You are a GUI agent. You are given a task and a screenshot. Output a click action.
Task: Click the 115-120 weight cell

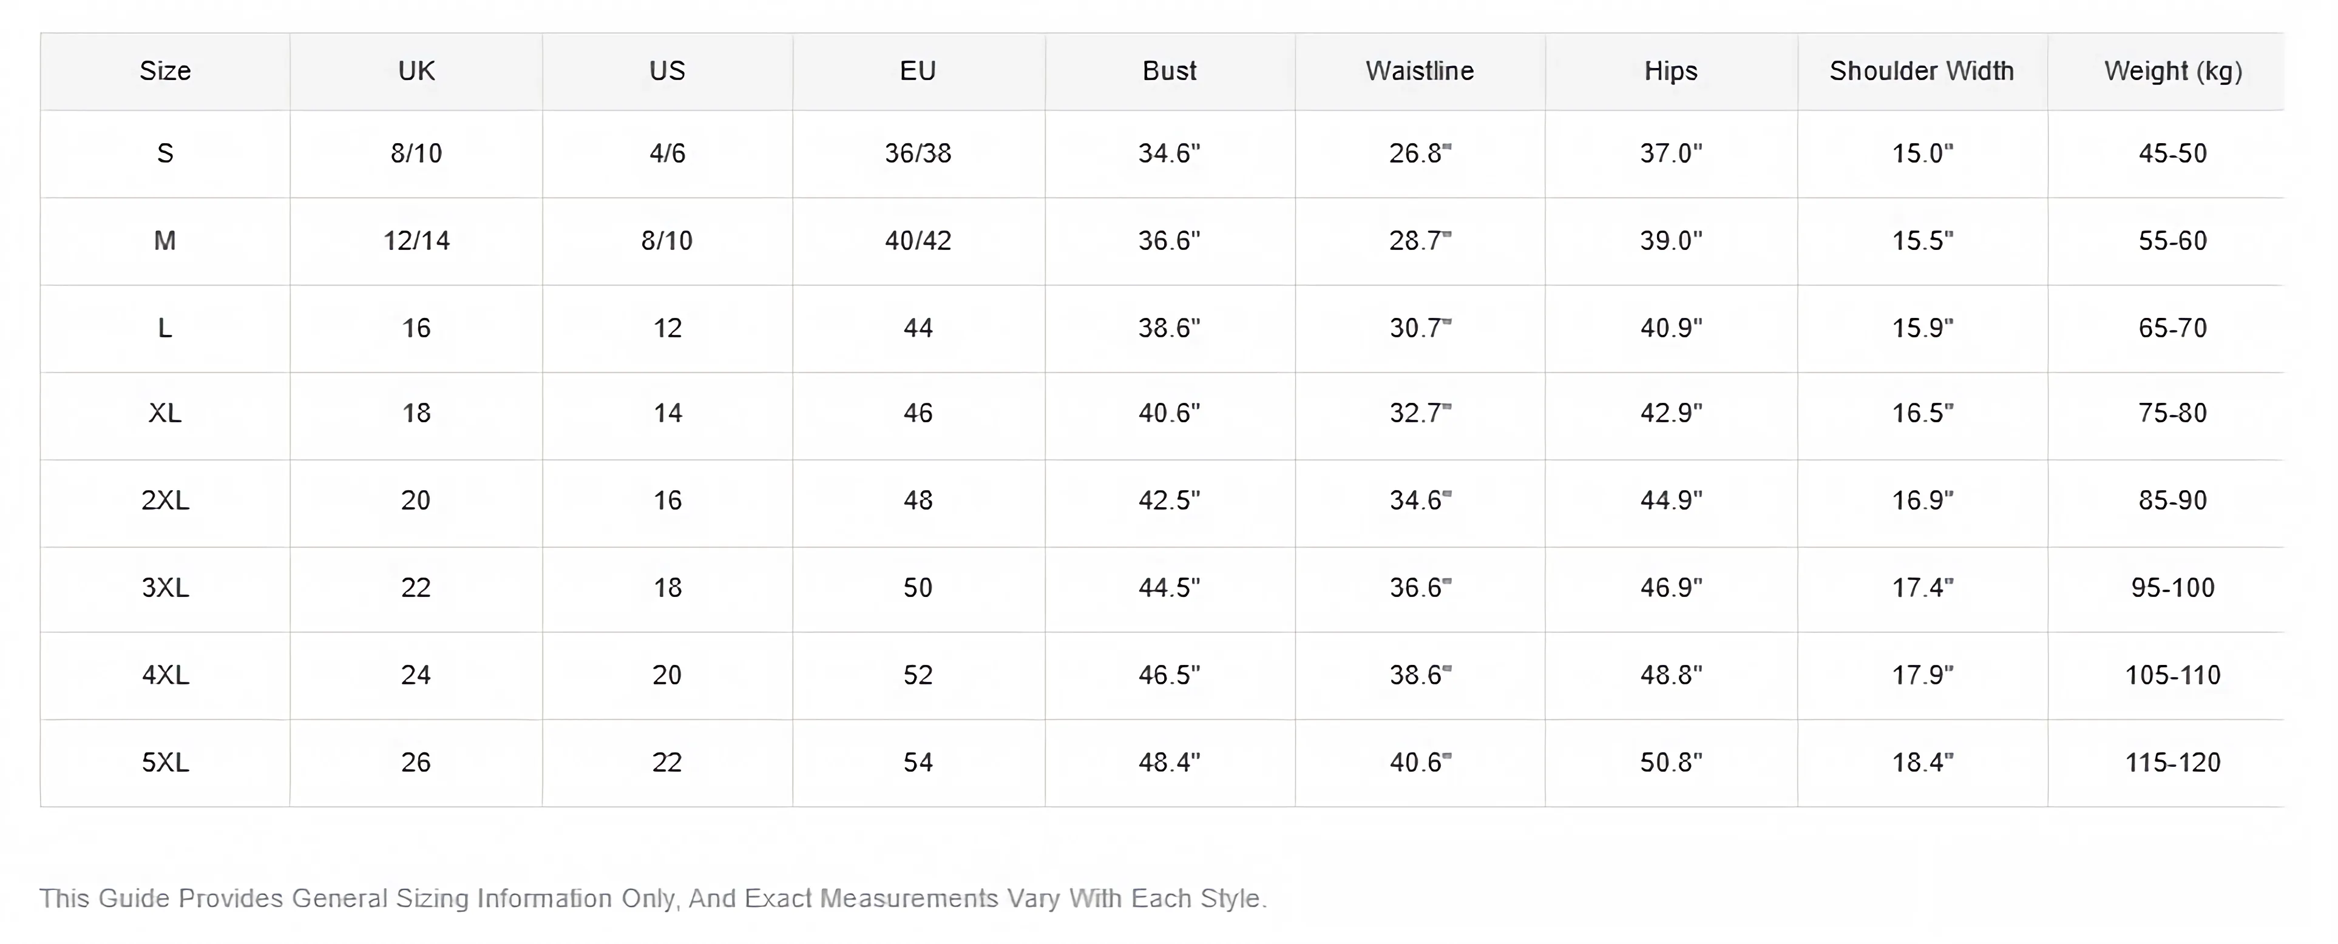tap(2173, 763)
